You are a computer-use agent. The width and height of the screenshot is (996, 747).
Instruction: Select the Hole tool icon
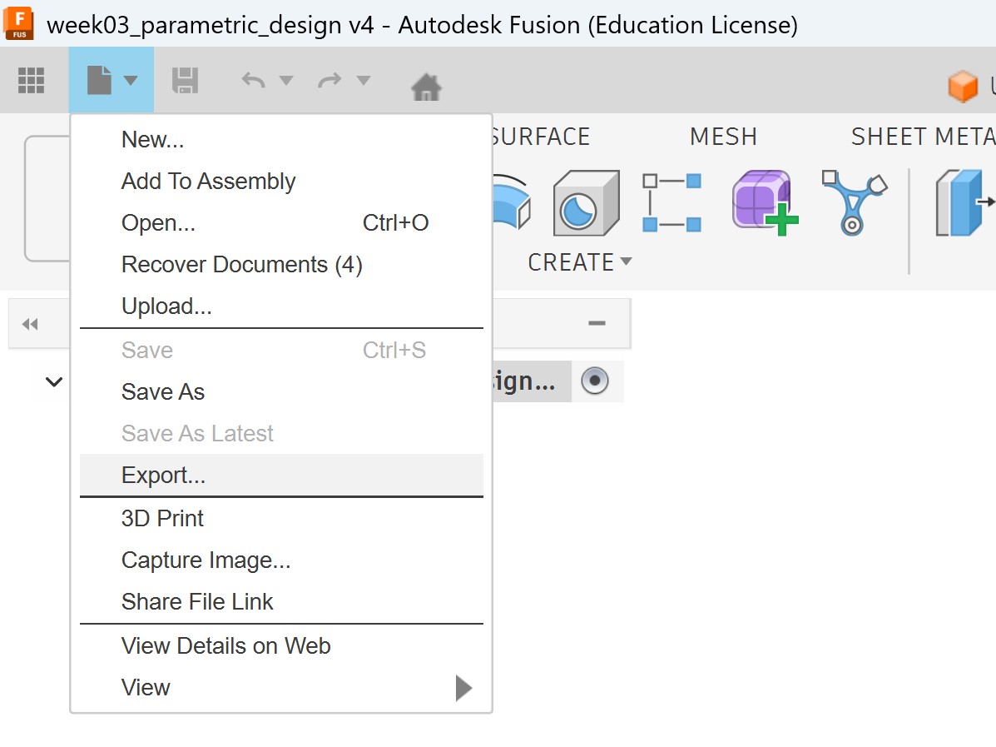pos(586,203)
